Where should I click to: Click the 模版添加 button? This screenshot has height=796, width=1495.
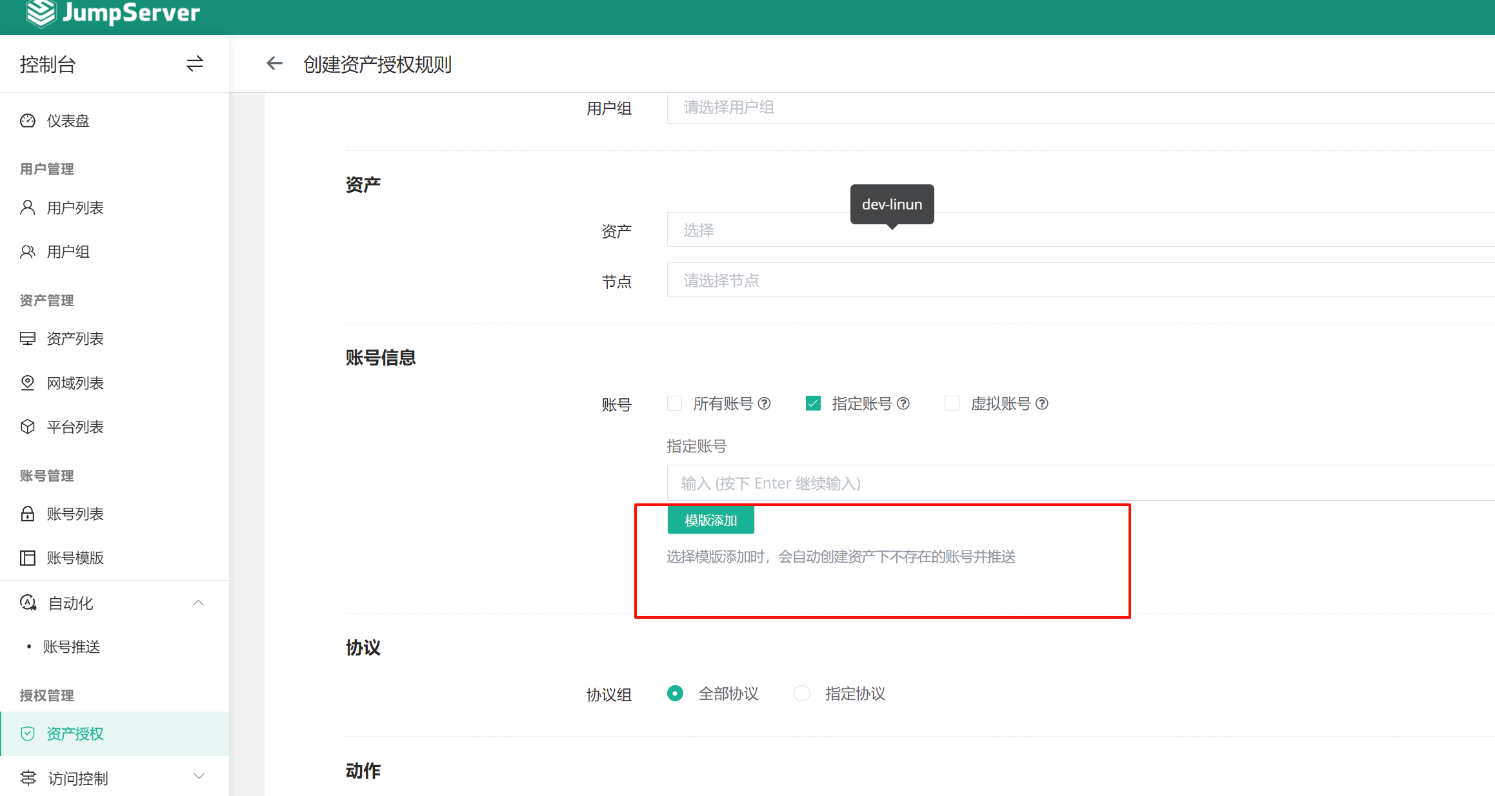pyautogui.click(x=710, y=520)
